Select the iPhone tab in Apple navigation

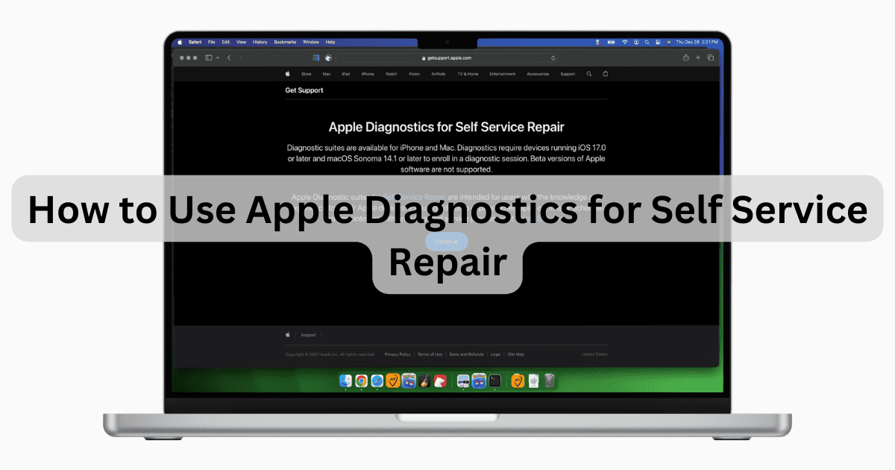[368, 74]
